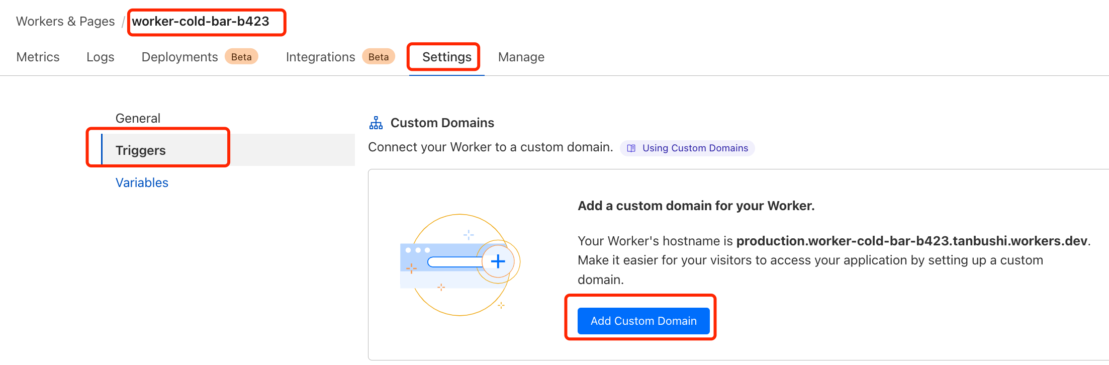The width and height of the screenshot is (1109, 365).
Task: Click the book icon in the docs link
Action: 631,148
